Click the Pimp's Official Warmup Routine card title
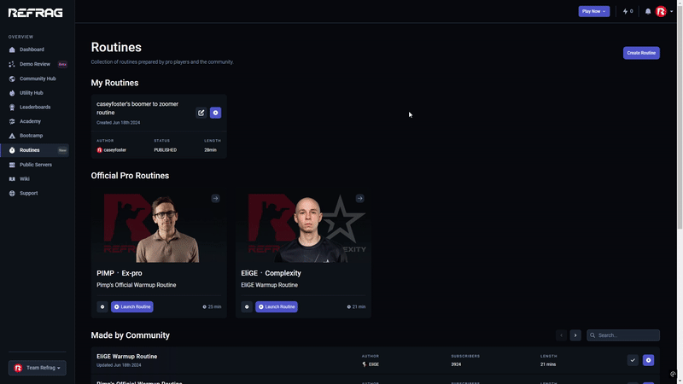 137,285
